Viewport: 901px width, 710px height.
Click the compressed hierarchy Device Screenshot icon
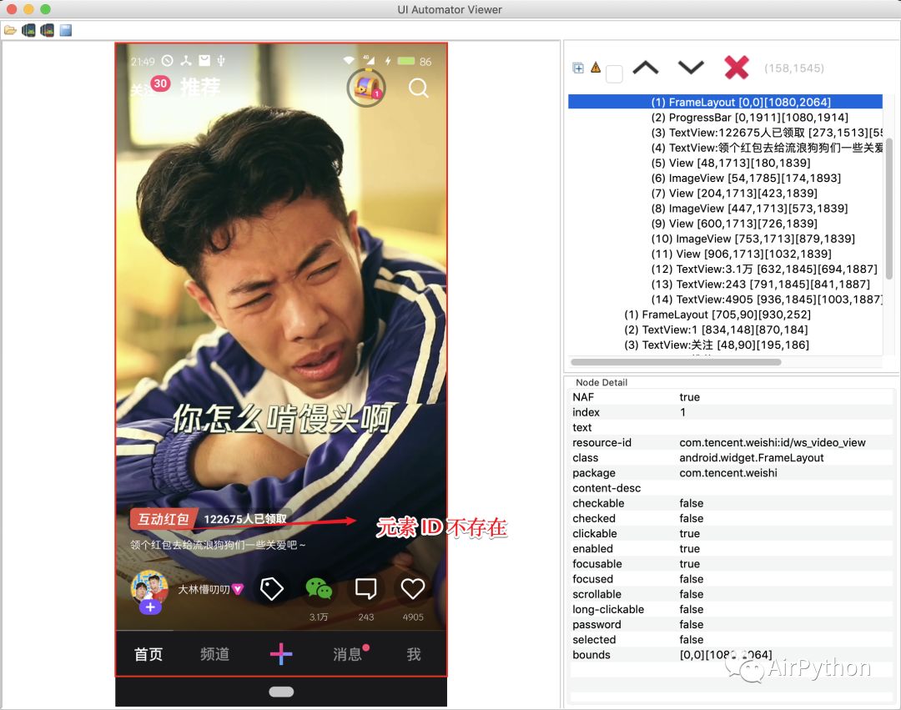click(x=47, y=30)
